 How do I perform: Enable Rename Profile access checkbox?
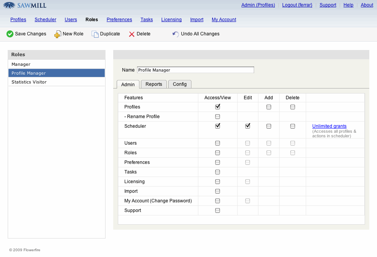coord(218,117)
